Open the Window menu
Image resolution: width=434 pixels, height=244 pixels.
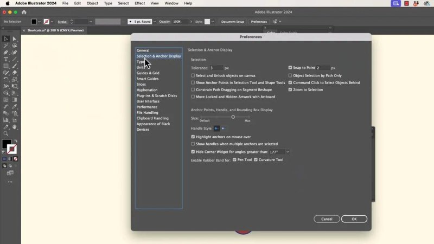[x=171, y=3]
